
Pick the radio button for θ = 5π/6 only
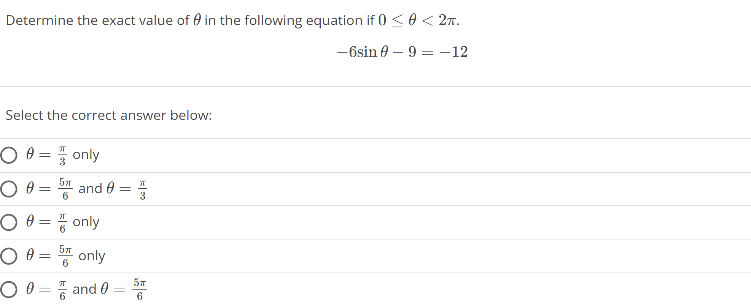[x=8, y=256]
